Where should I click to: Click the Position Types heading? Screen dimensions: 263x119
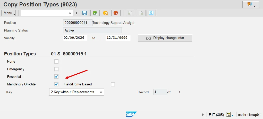click(x=20, y=54)
